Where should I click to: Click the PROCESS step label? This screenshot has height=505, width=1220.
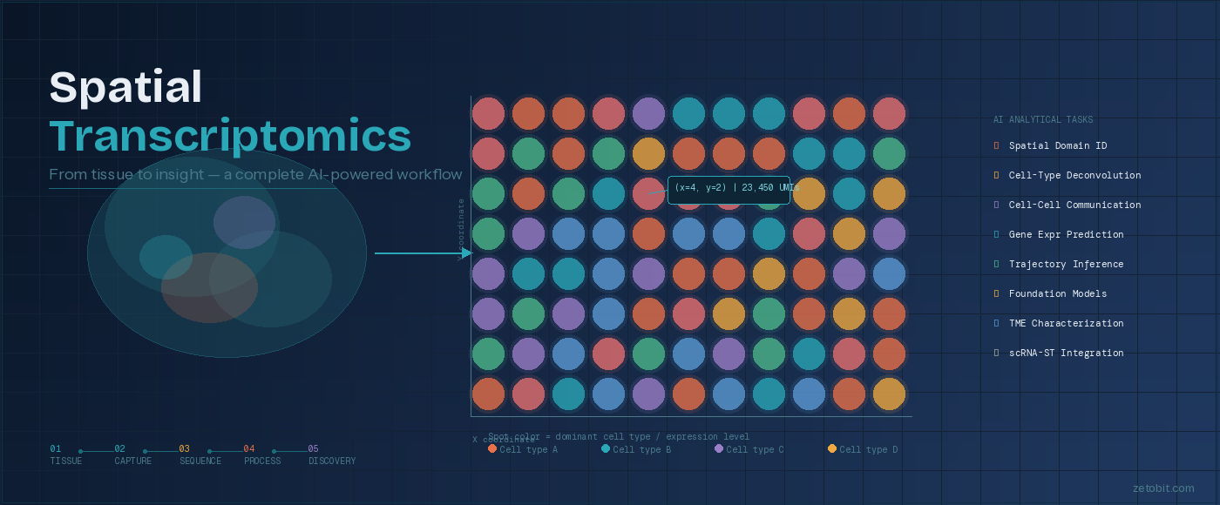(x=262, y=461)
